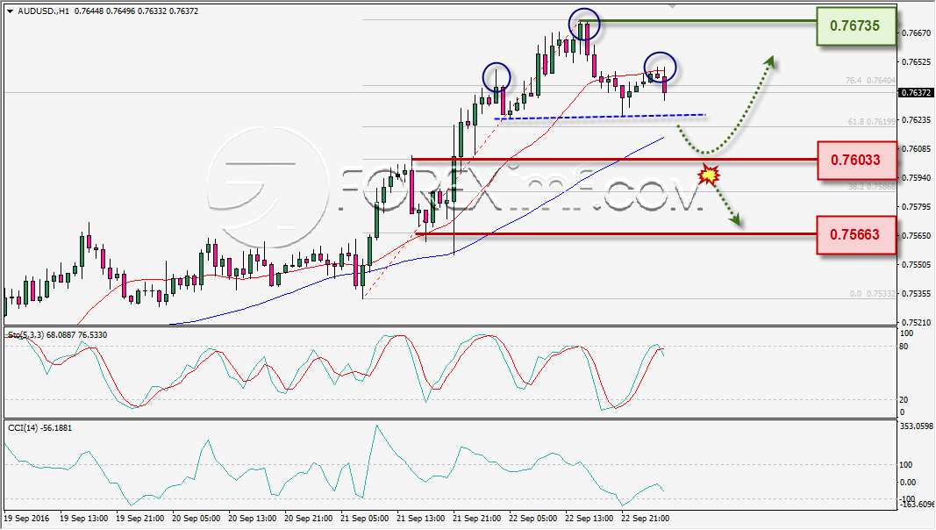
Task: Click the 20 Sep 21:00 time label
Action: click(x=309, y=519)
